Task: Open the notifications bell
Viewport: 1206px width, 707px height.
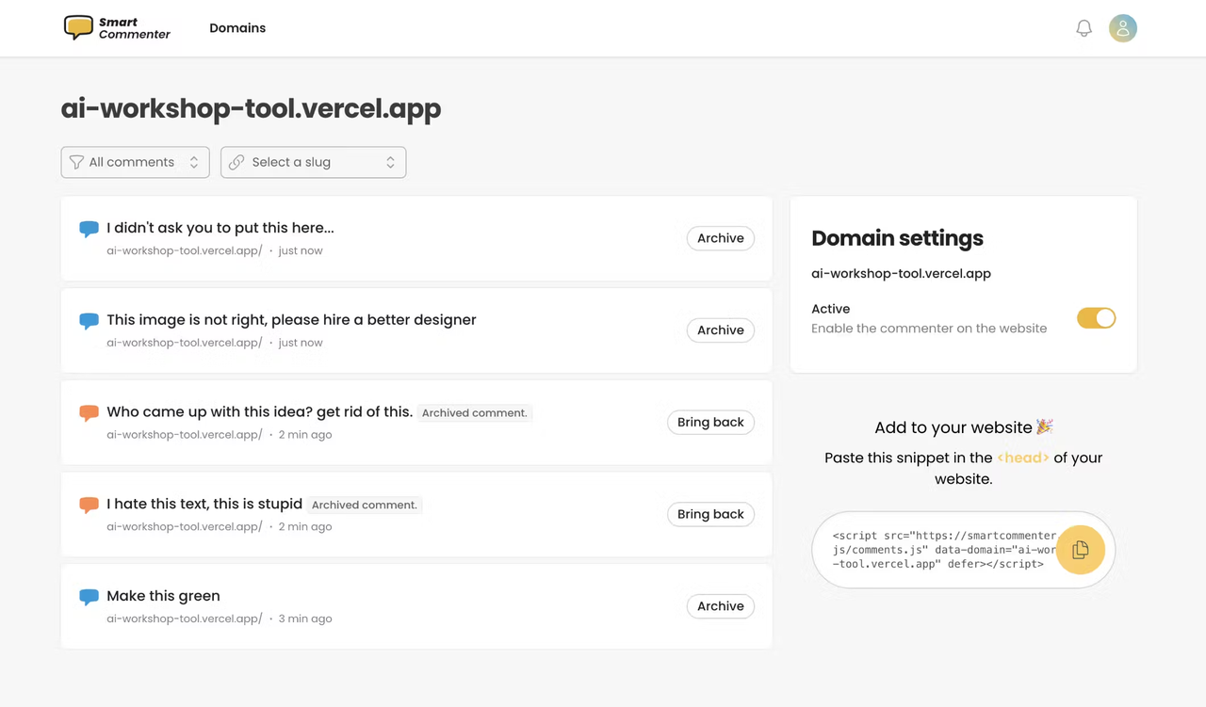Action: [1084, 28]
